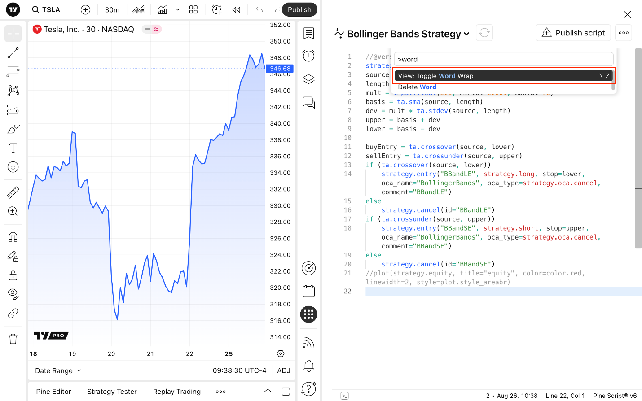Screen dimensions: 642x401
Task: Click the update on chart refresh icon
Action: click(484, 33)
